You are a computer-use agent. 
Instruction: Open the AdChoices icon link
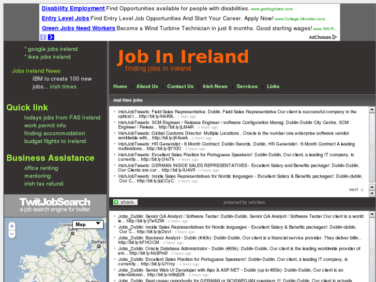pyautogui.click(x=335, y=37)
